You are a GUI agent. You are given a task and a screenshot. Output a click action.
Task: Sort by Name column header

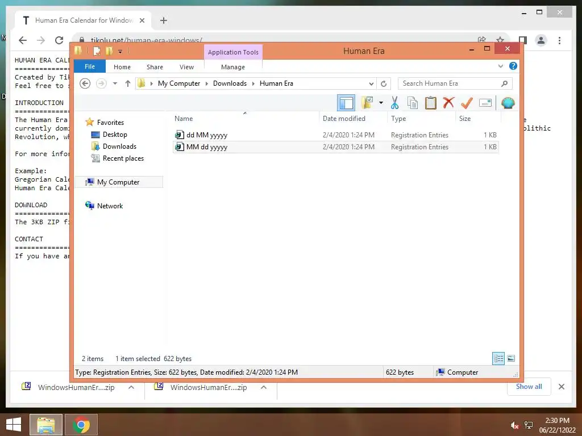tap(245, 119)
